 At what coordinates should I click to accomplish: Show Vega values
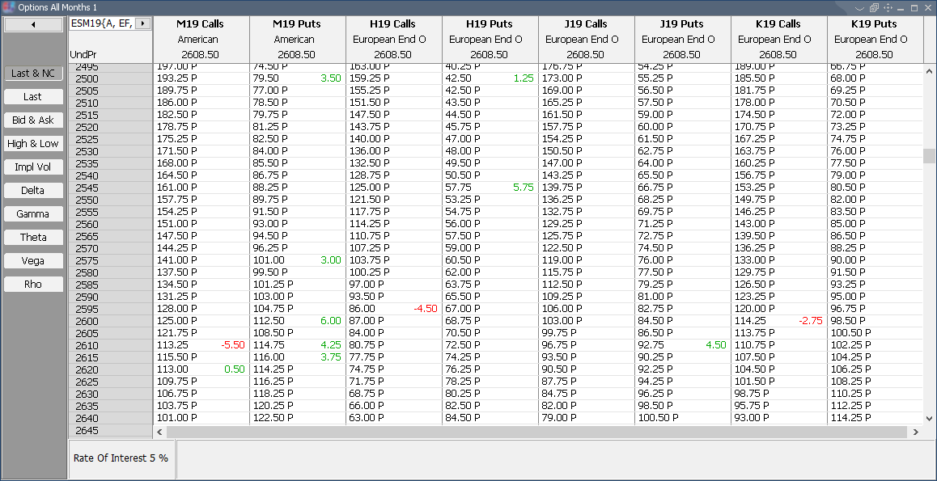33,261
